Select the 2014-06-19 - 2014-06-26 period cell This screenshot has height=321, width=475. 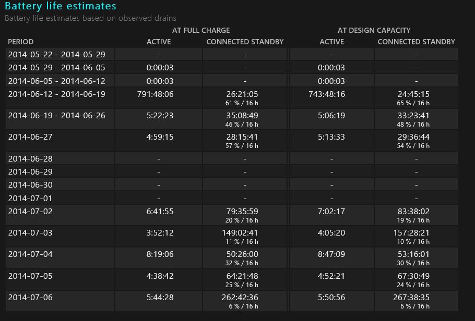point(56,116)
